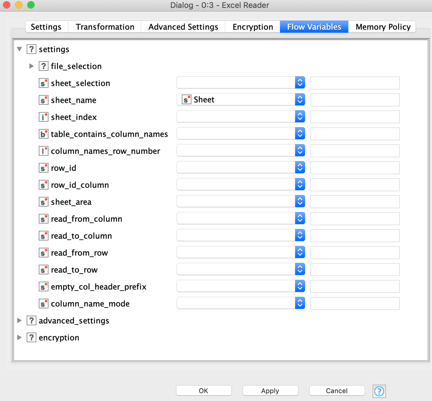
Task: Click the string type icon beside sheet_selection
Action: (x=44, y=83)
